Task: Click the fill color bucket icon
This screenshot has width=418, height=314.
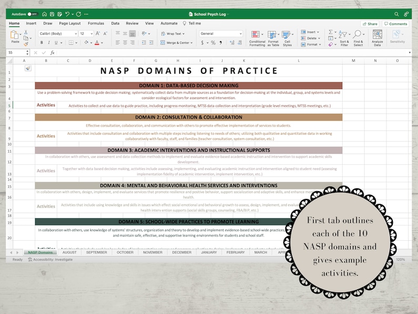Action: pos(86,43)
